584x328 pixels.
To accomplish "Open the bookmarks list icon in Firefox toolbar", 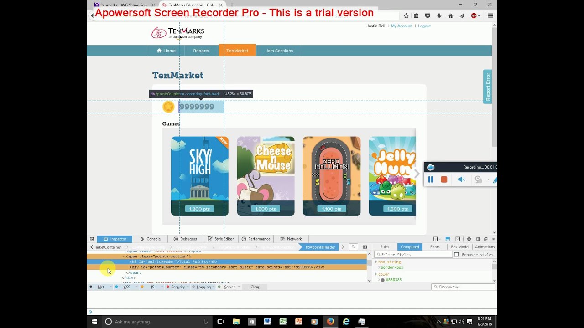I will tap(416, 15).
